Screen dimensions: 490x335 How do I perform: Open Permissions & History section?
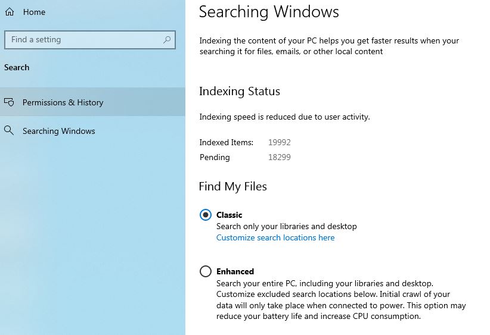click(92, 102)
